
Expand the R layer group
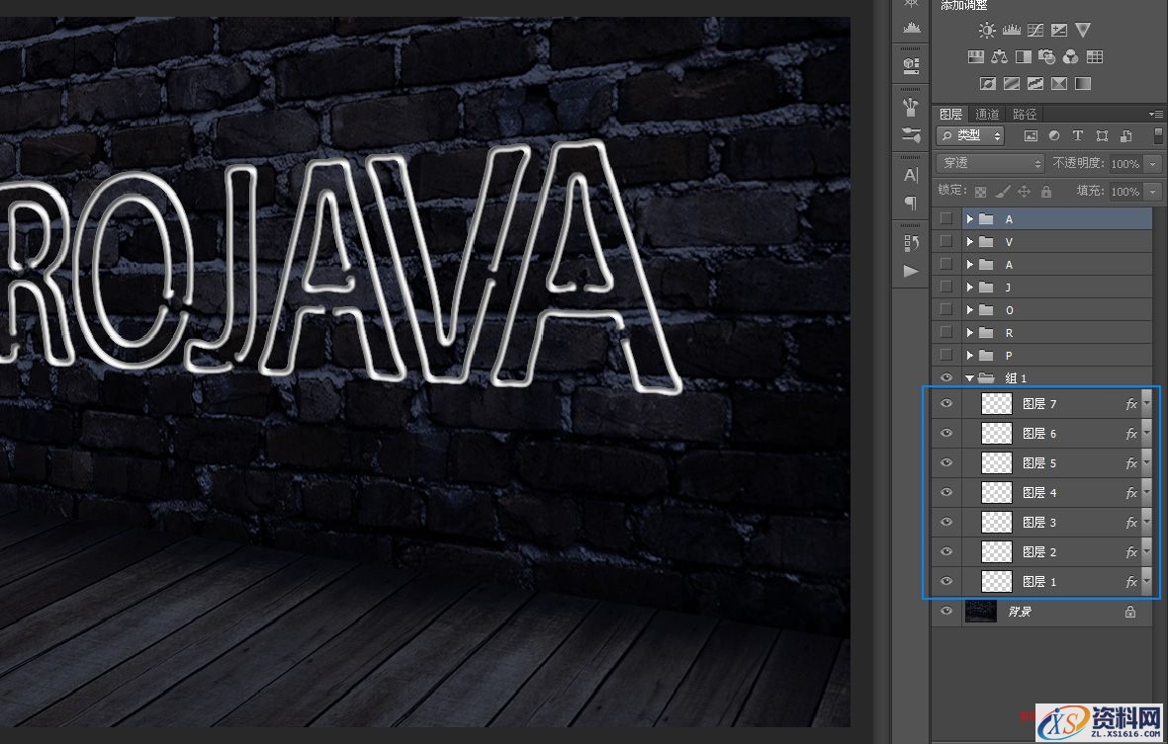tap(970, 333)
